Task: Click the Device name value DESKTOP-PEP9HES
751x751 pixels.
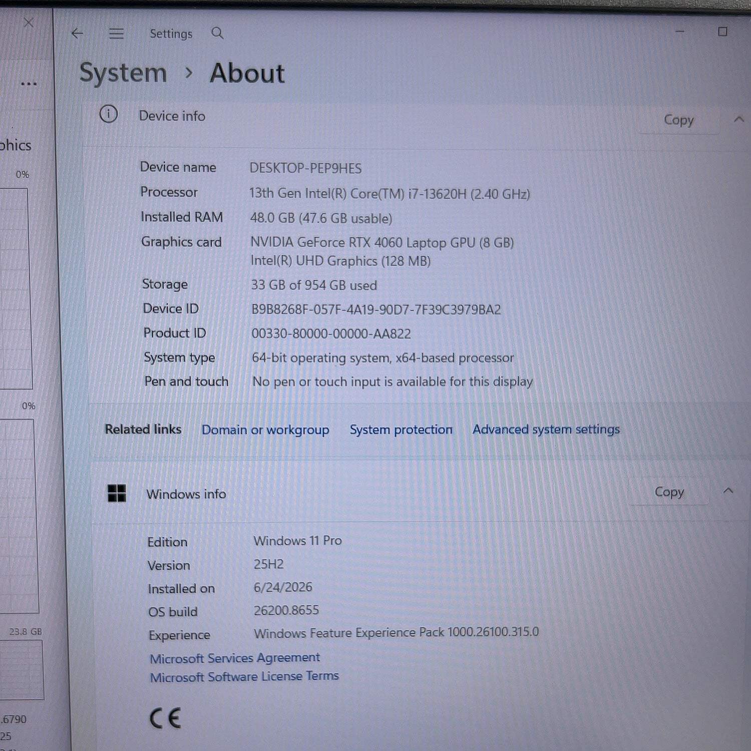Action: point(305,168)
